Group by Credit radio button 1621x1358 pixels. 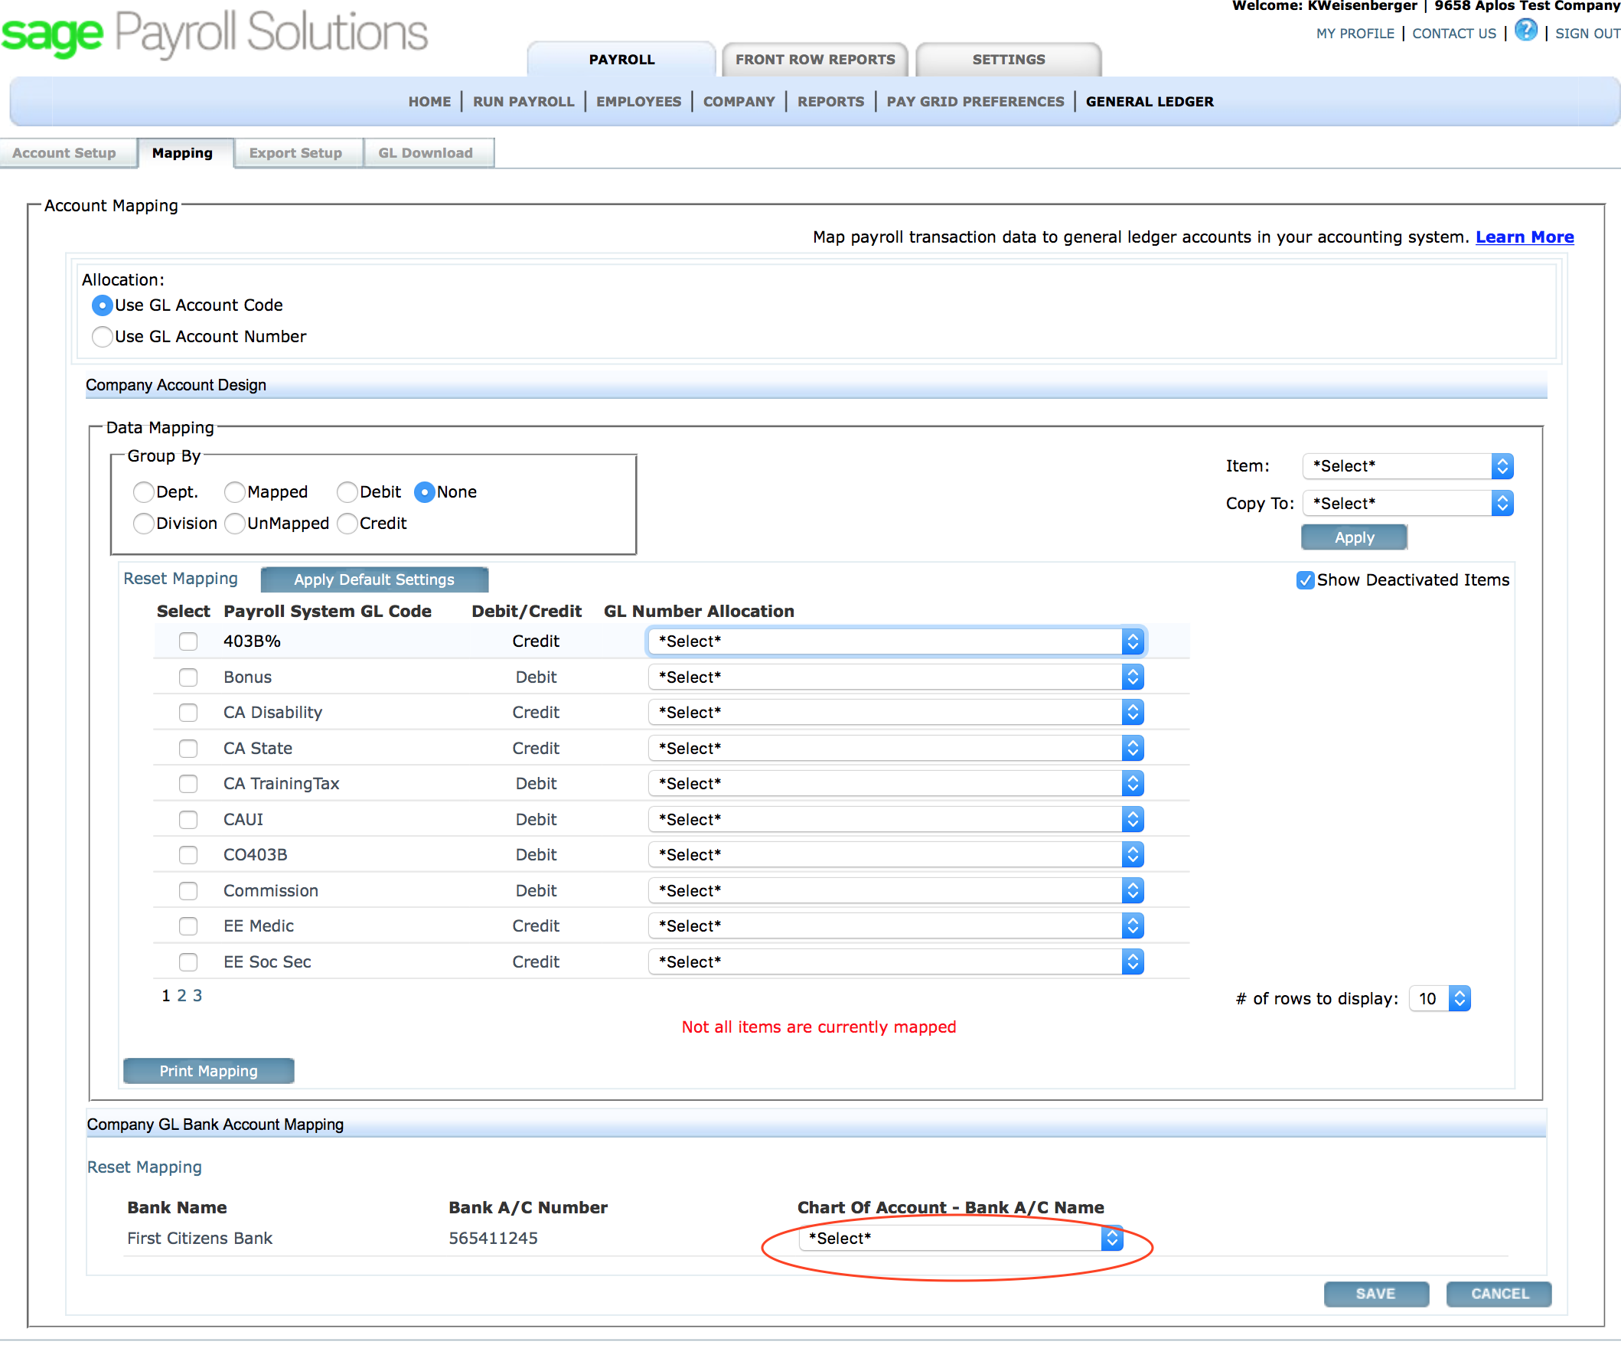pos(347,524)
